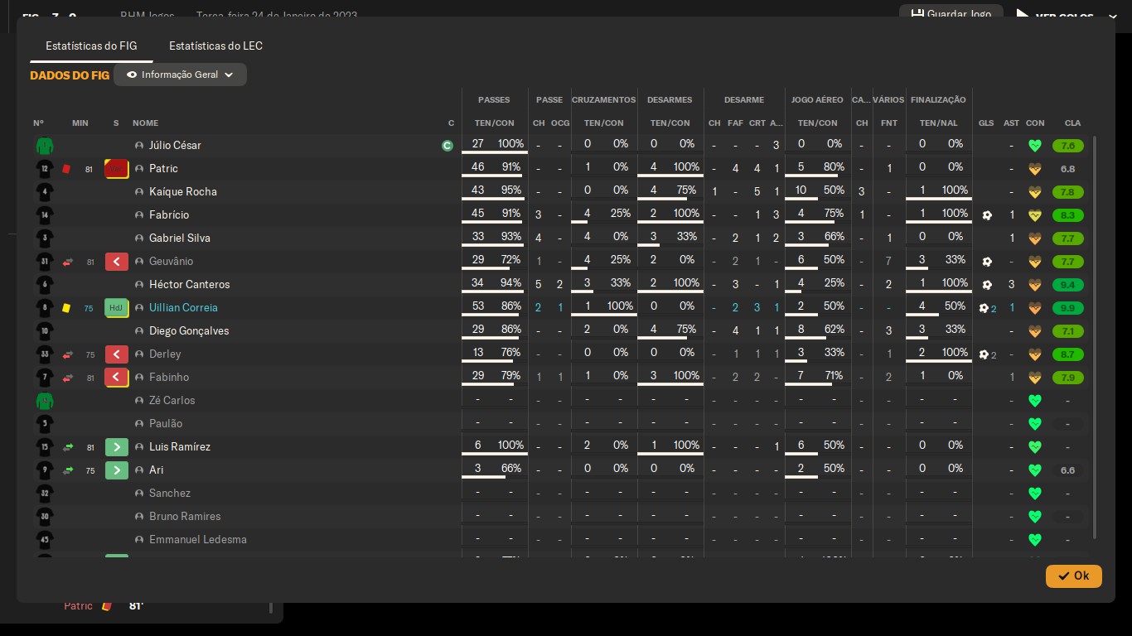The height and width of the screenshot is (636, 1132).
Task: Click vertical scrollbar of stats table
Action: click(1095, 338)
